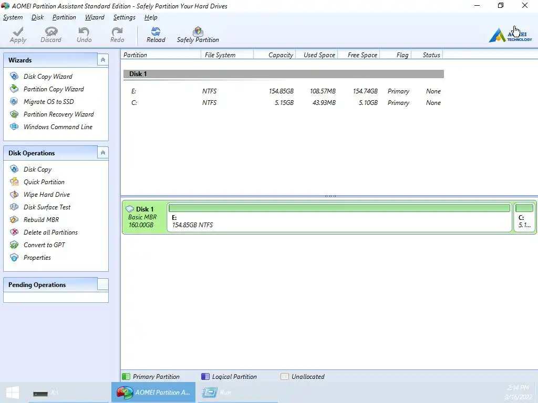Screen dimensions: 538x403
Task: Sort by Capacity column header
Action: point(274,55)
